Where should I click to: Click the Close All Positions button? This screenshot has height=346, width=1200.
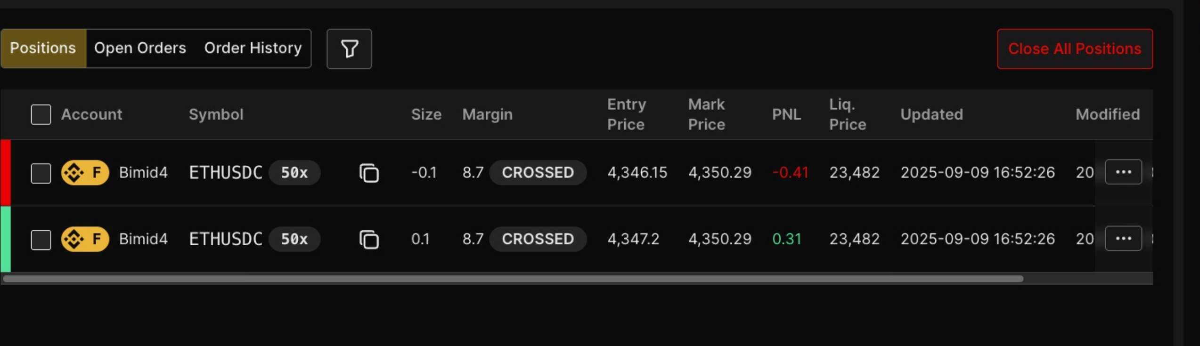click(x=1074, y=49)
